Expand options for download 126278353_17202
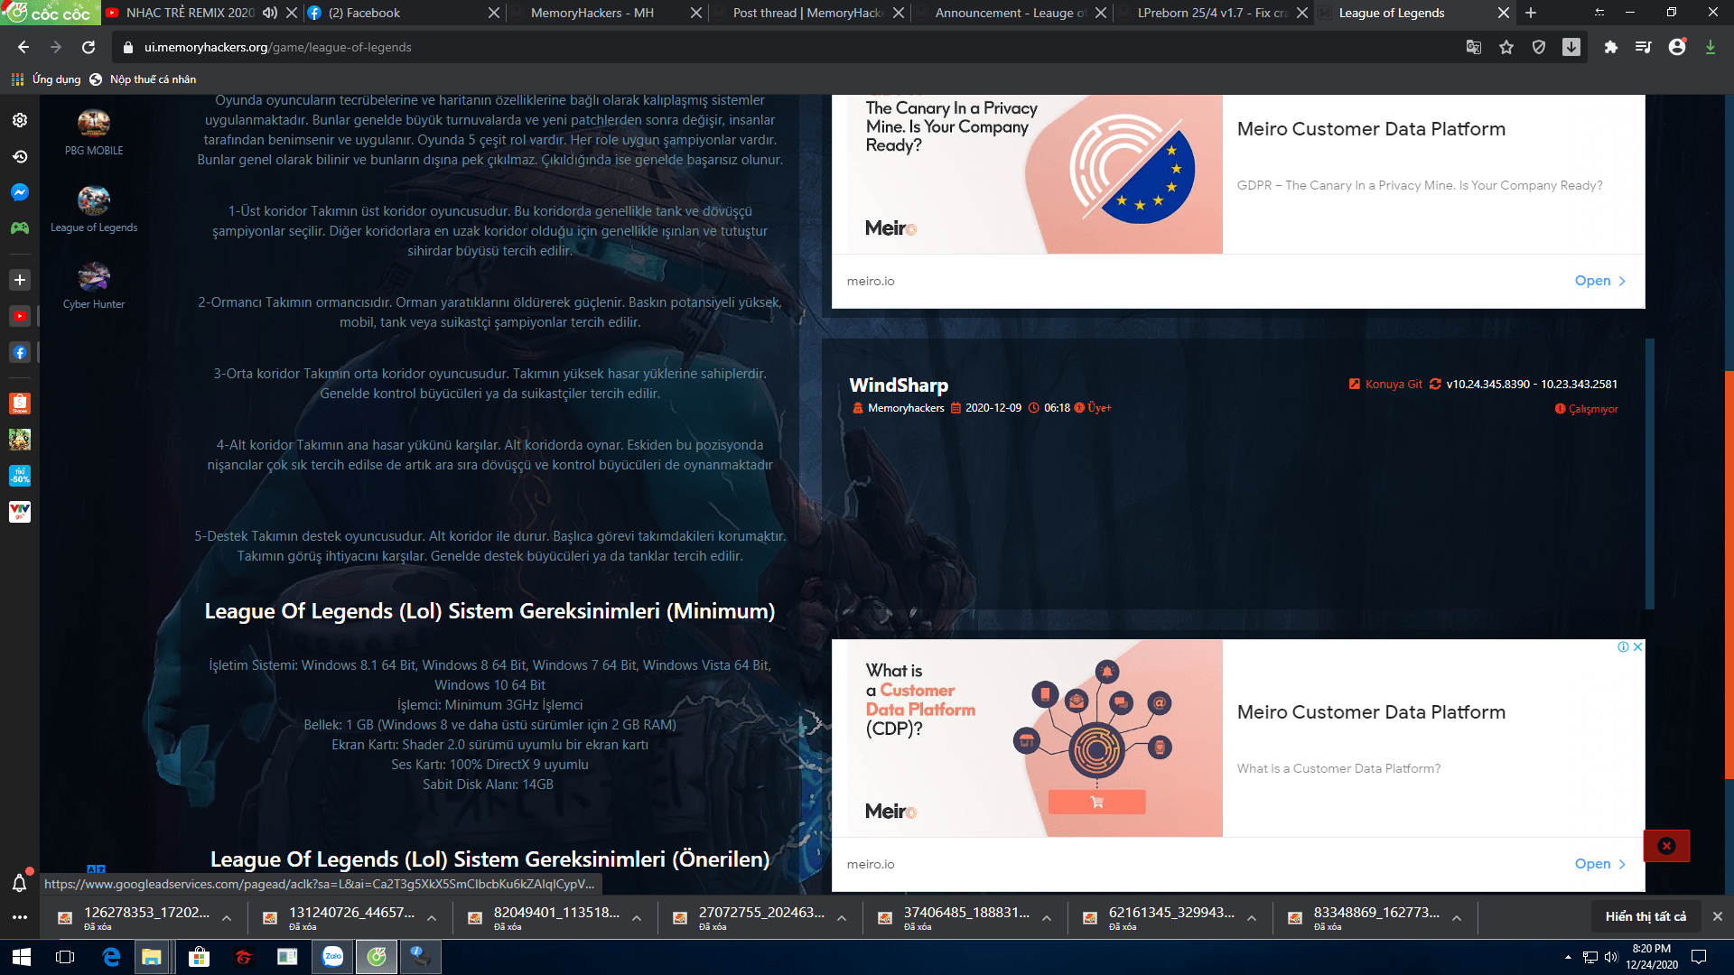 click(227, 918)
